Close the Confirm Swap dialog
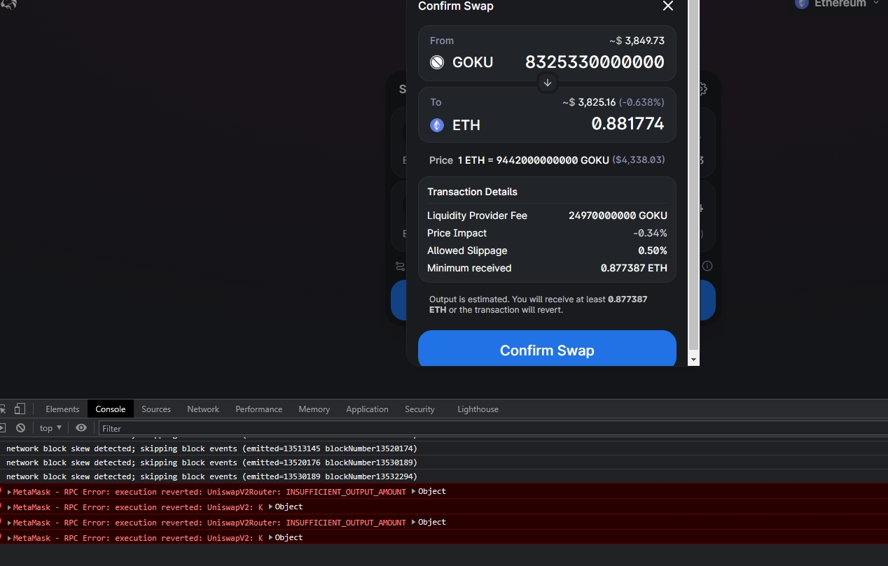 (x=667, y=6)
